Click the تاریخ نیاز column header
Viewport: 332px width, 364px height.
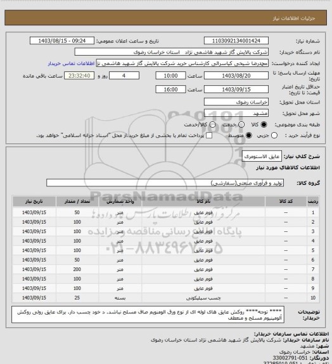pos(34,202)
